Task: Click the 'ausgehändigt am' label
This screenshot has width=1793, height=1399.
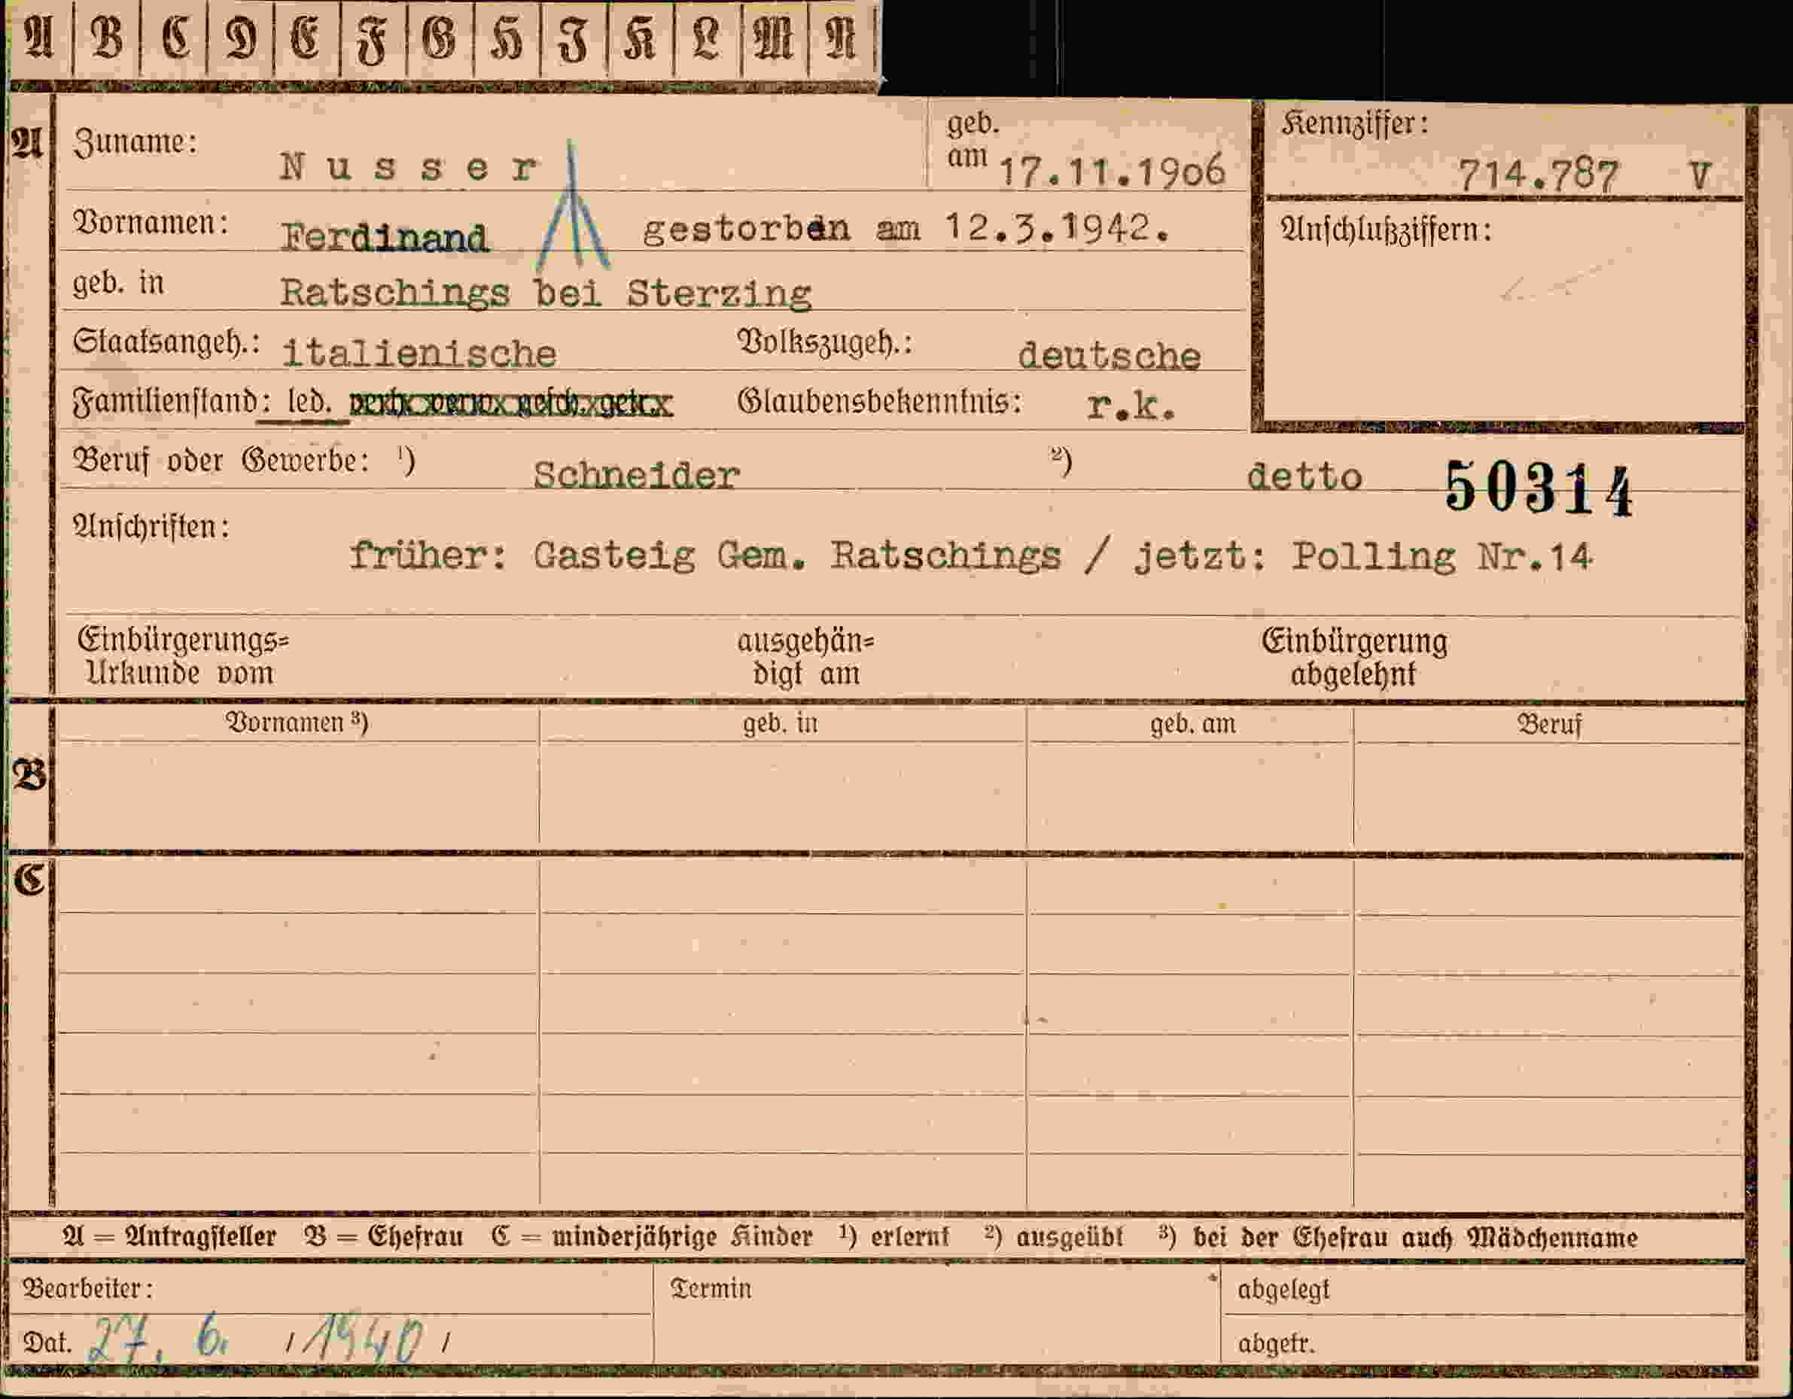Action: pos(805,658)
